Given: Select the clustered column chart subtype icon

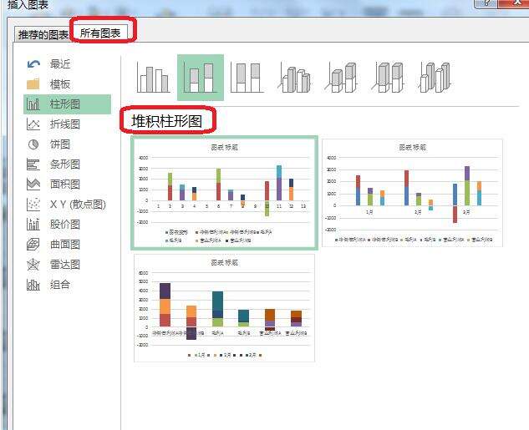Looking at the screenshot, I should coord(154,78).
